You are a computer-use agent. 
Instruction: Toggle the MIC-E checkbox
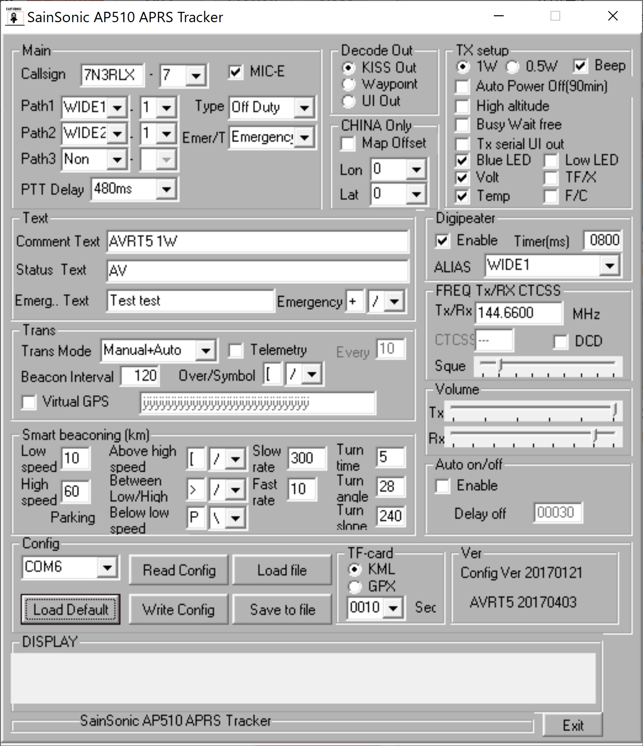point(235,72)
